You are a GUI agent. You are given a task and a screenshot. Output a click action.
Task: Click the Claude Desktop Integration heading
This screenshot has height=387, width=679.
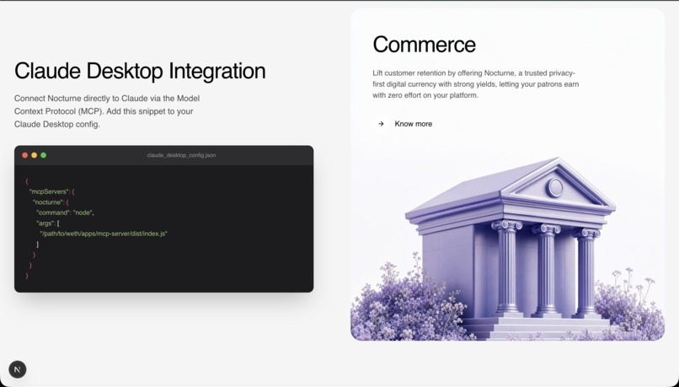click(140, 71)
